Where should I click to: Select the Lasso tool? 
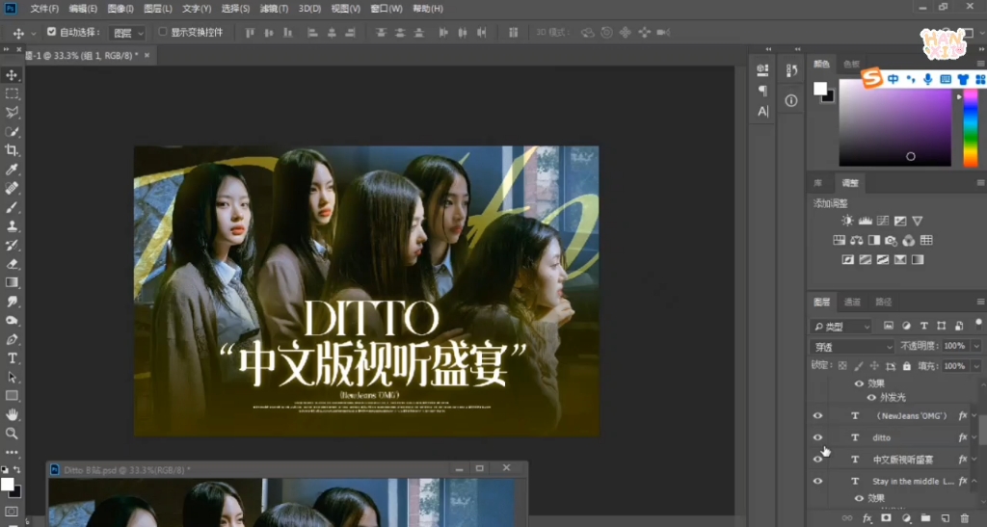(x=12, y=113)
